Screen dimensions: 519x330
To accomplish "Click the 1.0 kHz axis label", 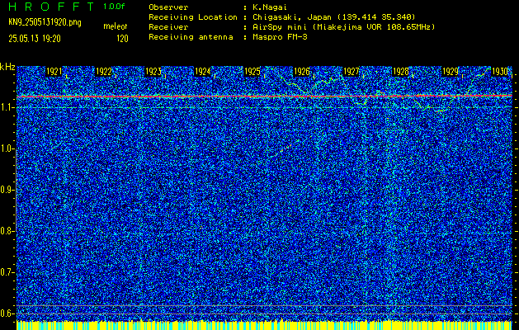I will (7, 148).
